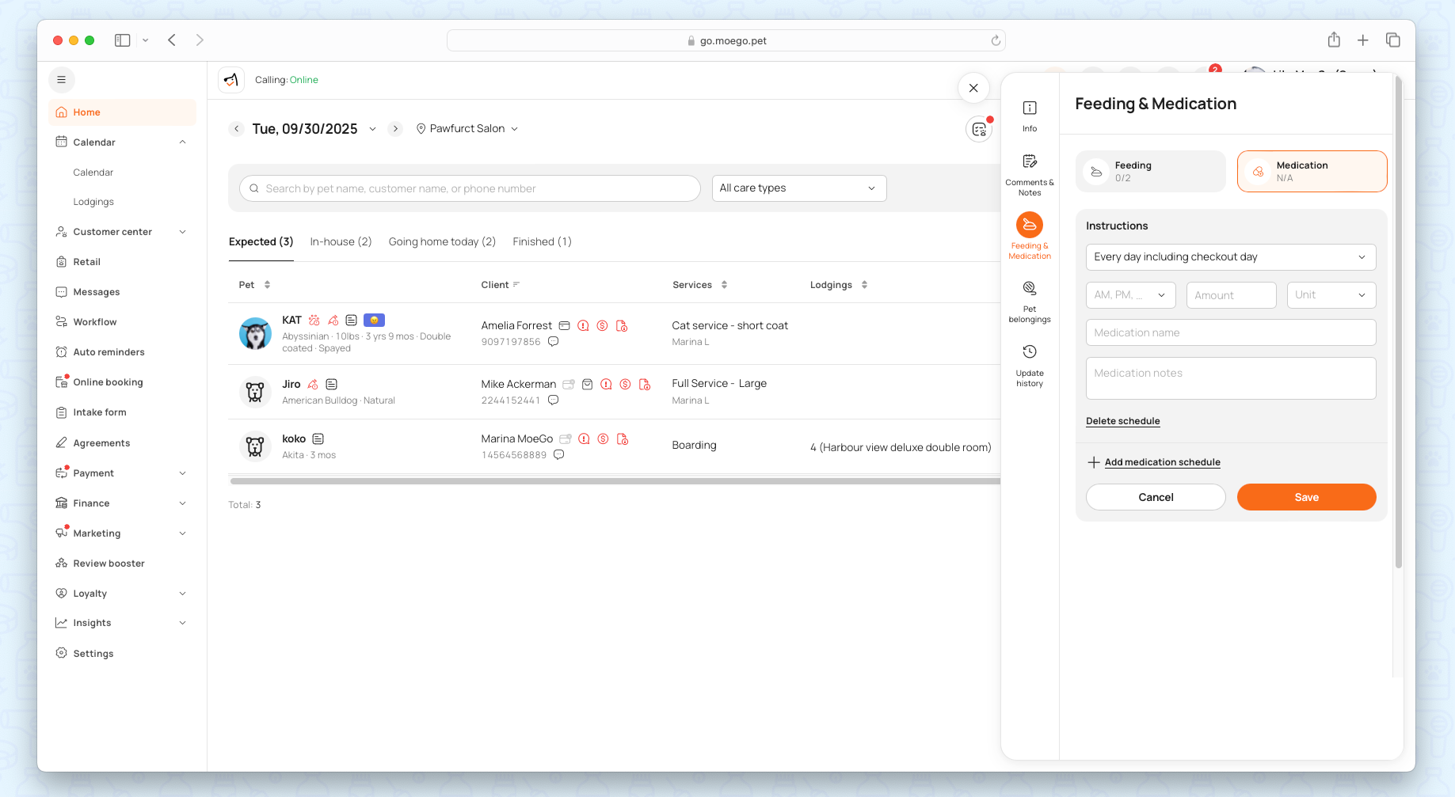Go to previous day arrow
1455x797 pixels.
click(236, 129)
